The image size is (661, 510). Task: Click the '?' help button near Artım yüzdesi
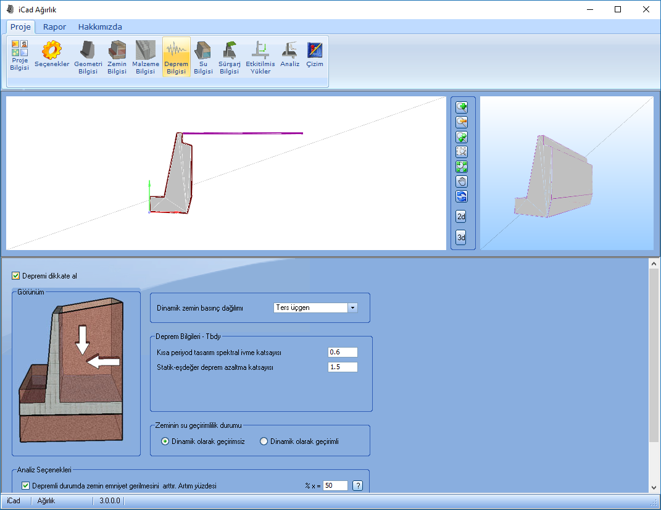coord(357,485)
